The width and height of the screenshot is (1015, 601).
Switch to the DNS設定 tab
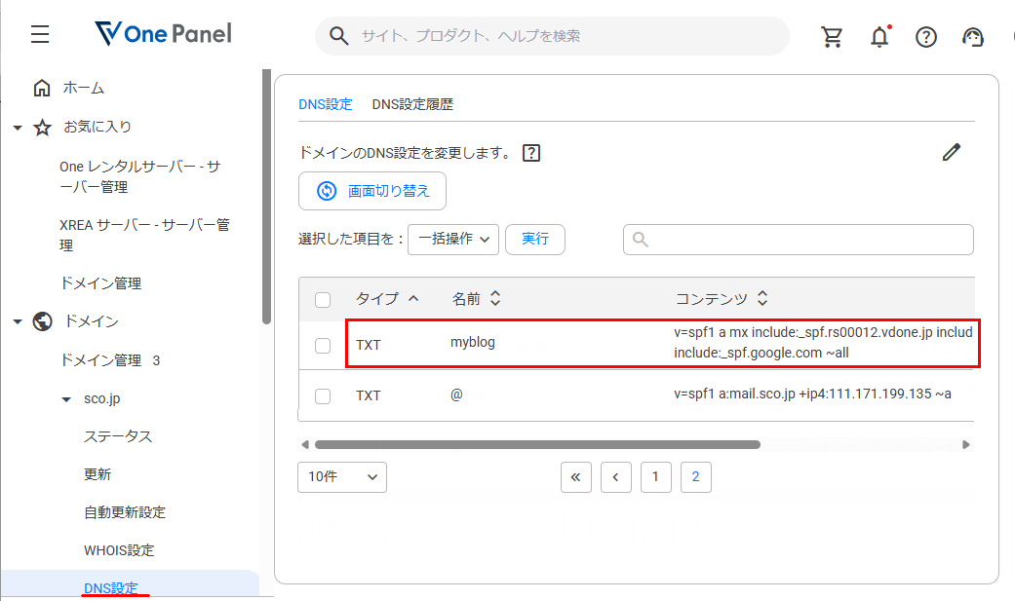325,104
